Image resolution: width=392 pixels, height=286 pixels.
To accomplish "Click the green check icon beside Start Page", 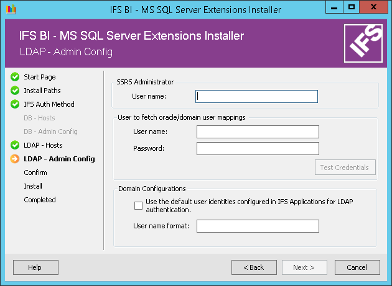I will [x=15, y=77].
